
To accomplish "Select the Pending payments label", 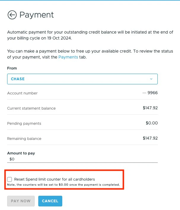I will tap(24, 124).
